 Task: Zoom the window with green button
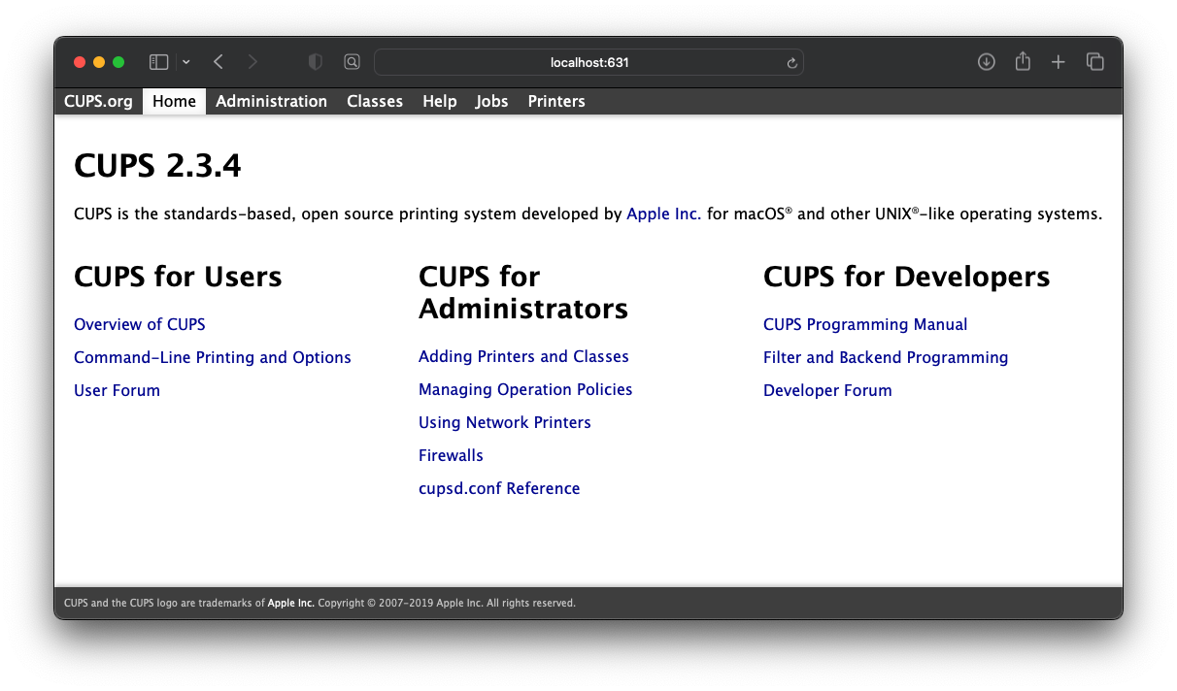[x=118, y=62]
